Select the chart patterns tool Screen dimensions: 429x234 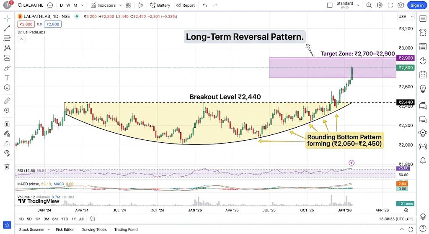click(x=7, y=48)
